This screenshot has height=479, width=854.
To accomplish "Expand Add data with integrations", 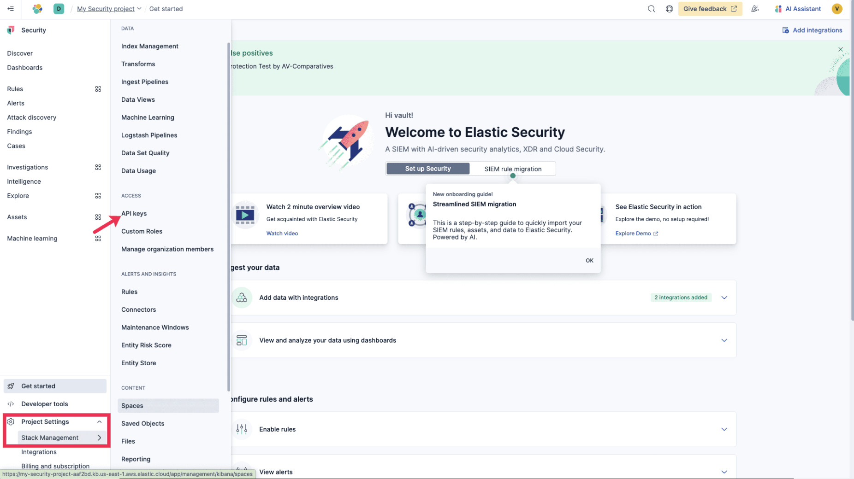I will (724, 298).
